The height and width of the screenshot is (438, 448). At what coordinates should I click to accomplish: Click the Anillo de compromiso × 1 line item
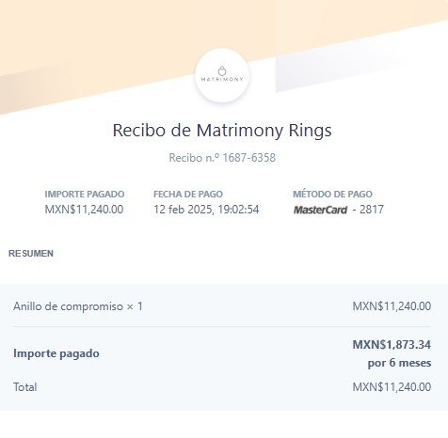pyautogui.click(x=78, y=306)
